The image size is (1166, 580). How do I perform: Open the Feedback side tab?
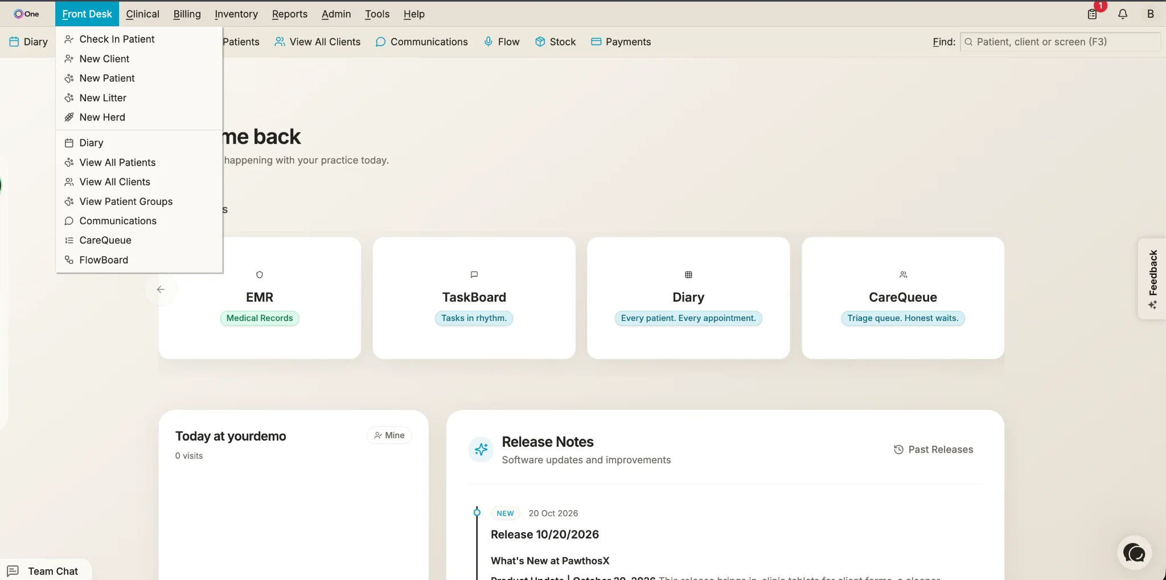tap(1152, 279)
